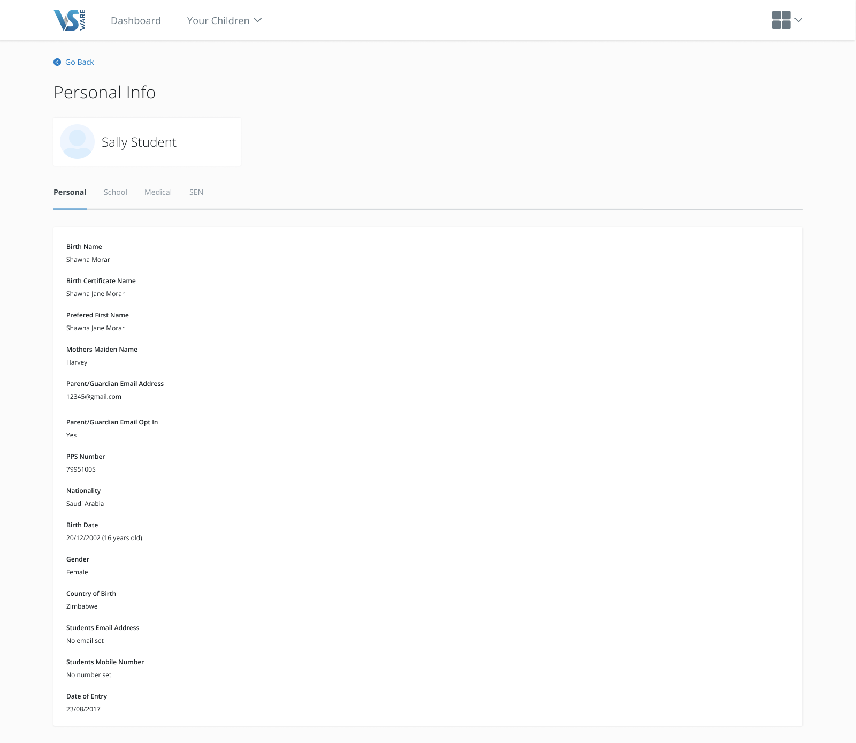
Task: Open the Dashboard menu item
Action: 136,20
